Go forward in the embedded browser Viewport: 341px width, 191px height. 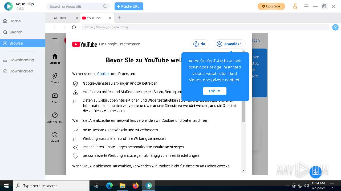coord(64,27)
